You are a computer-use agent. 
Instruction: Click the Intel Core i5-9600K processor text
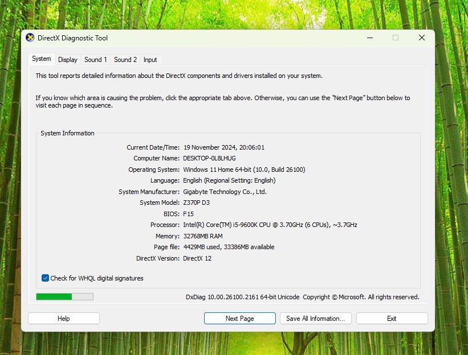pos(270,225)
